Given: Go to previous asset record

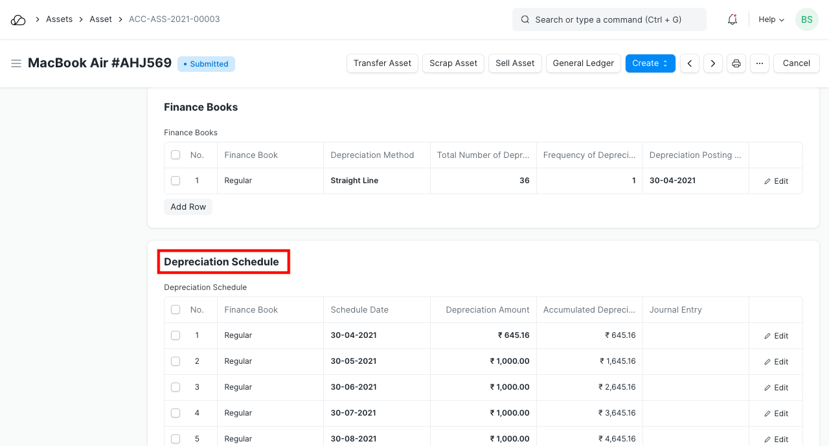Looking at the screenshot, I should click(x=690, y=63).
